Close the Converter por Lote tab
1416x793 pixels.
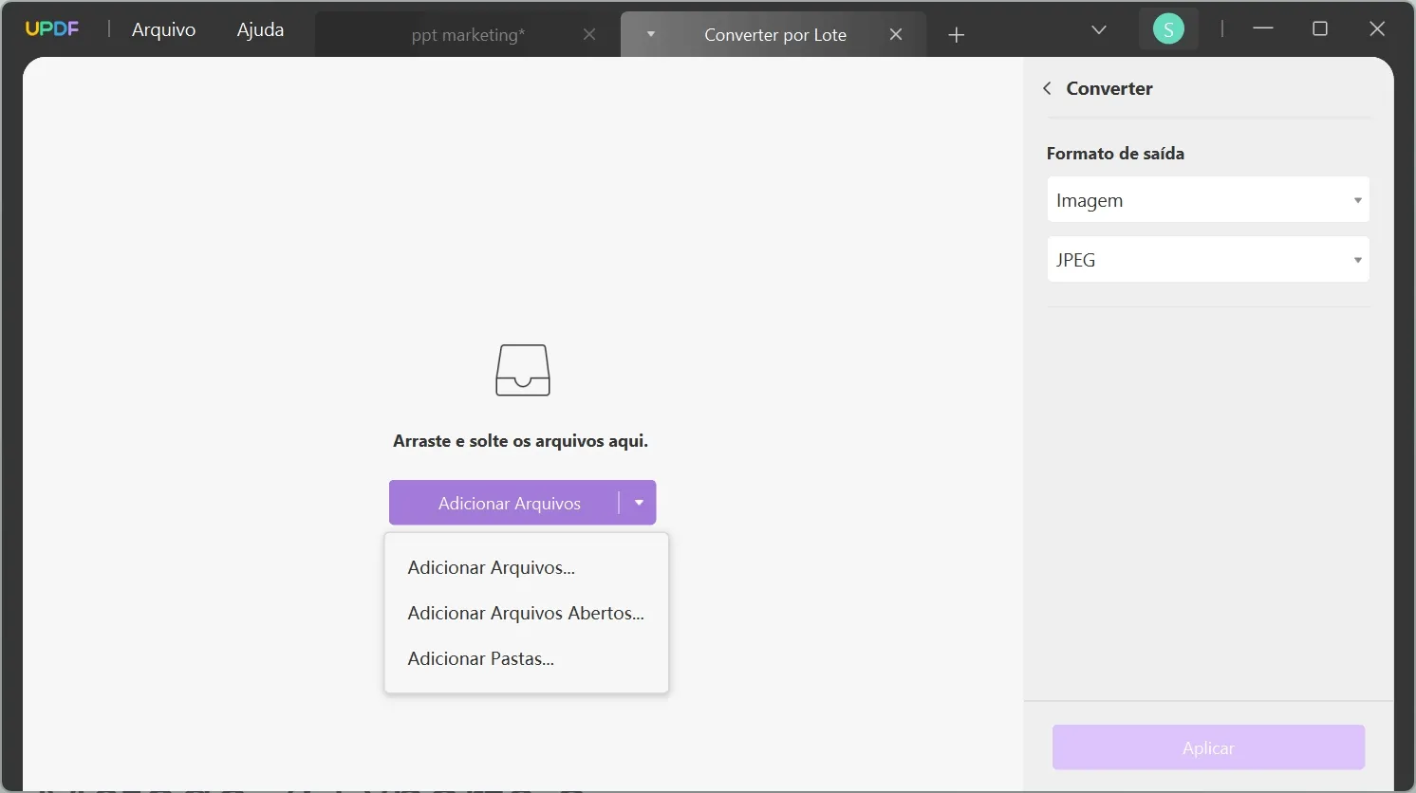click(x=895, y=34)
